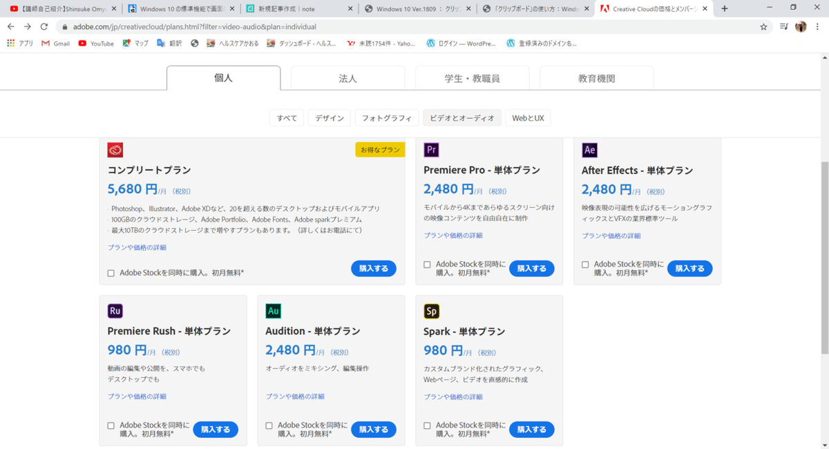This screenshot has width=829, height=449.
Task: Select the 学生・教職員 tab
Action: click(x=472, y=79)
